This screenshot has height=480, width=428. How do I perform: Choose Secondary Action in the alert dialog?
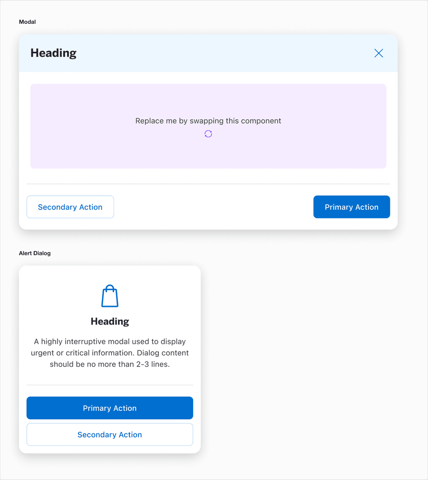pos(109,434)
